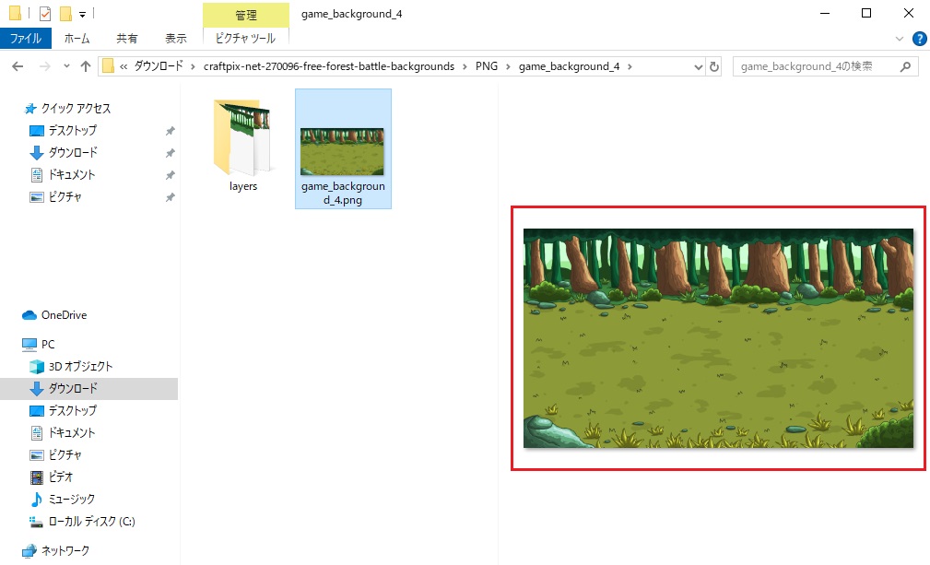Select the game_background_4.png file
Screen dimensions: 930x565
pos(343,148)
